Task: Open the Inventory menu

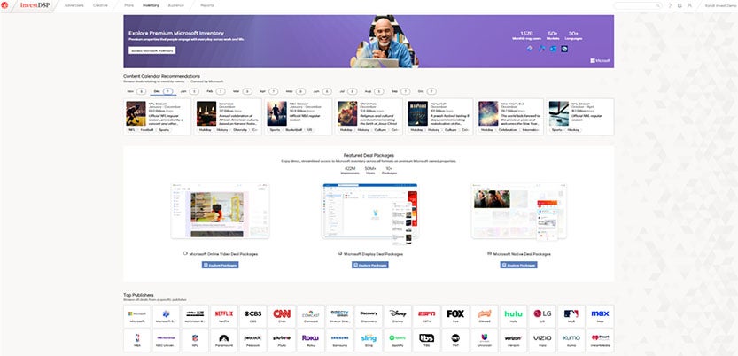Action: pyautogui.click(x=151, y=5)
